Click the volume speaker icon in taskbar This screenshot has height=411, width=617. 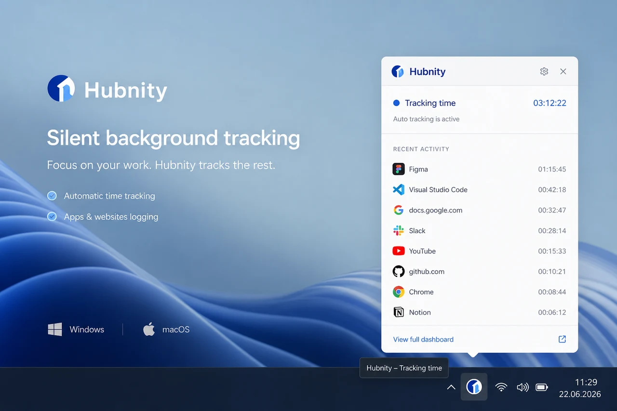click(x=523, y=387)
